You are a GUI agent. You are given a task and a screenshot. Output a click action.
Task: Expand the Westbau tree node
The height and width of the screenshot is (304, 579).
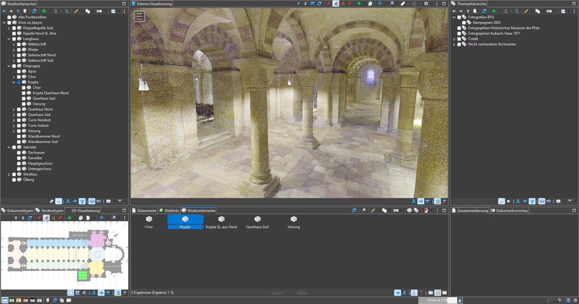pyautogui.click(x=9, y=174)
